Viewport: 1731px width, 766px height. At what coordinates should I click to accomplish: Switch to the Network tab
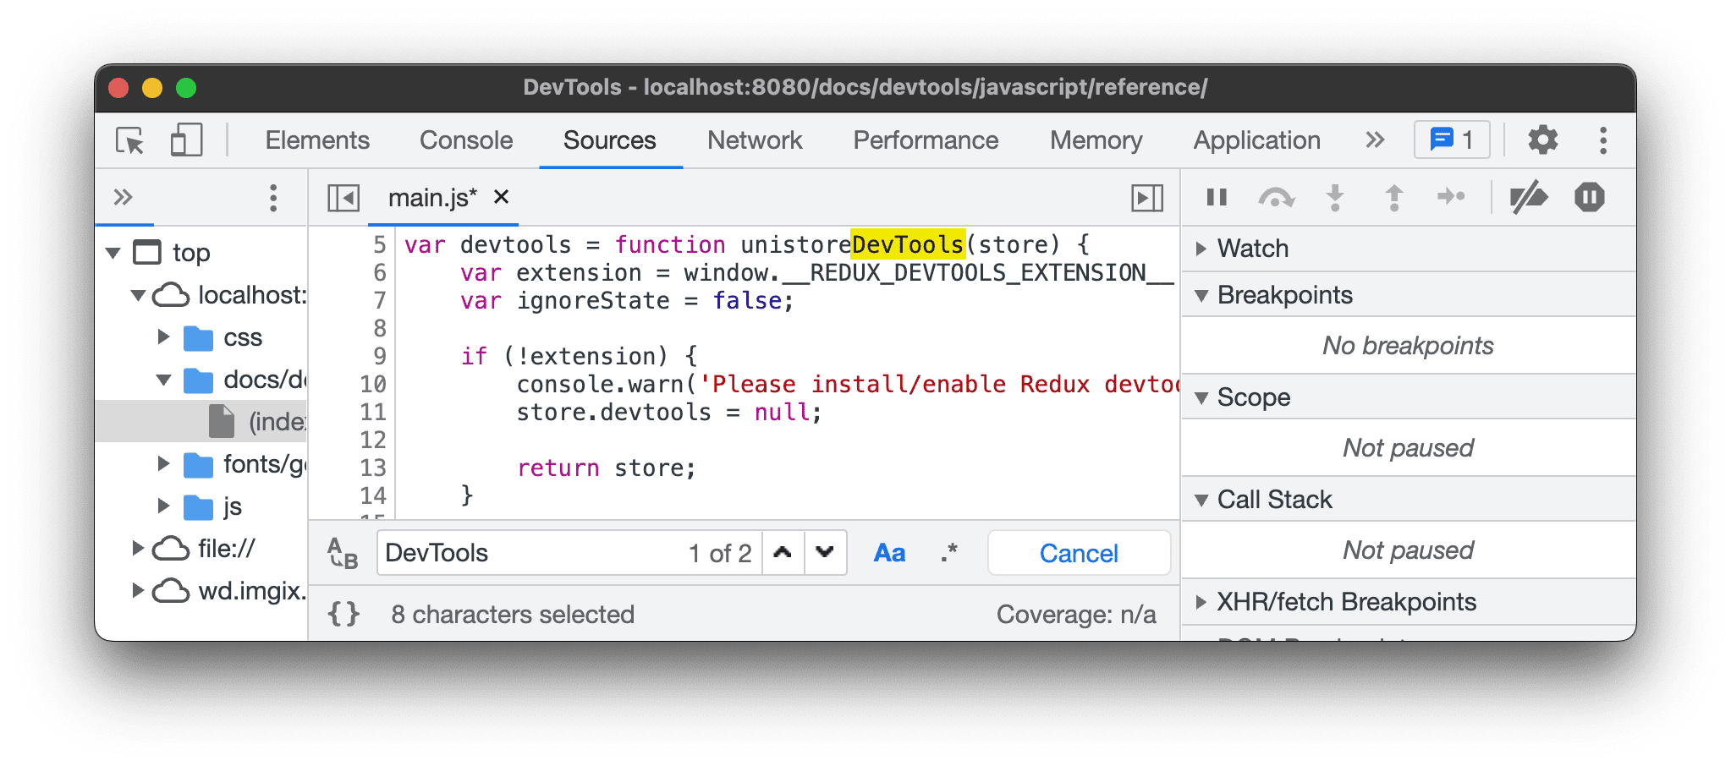point(754,140)
